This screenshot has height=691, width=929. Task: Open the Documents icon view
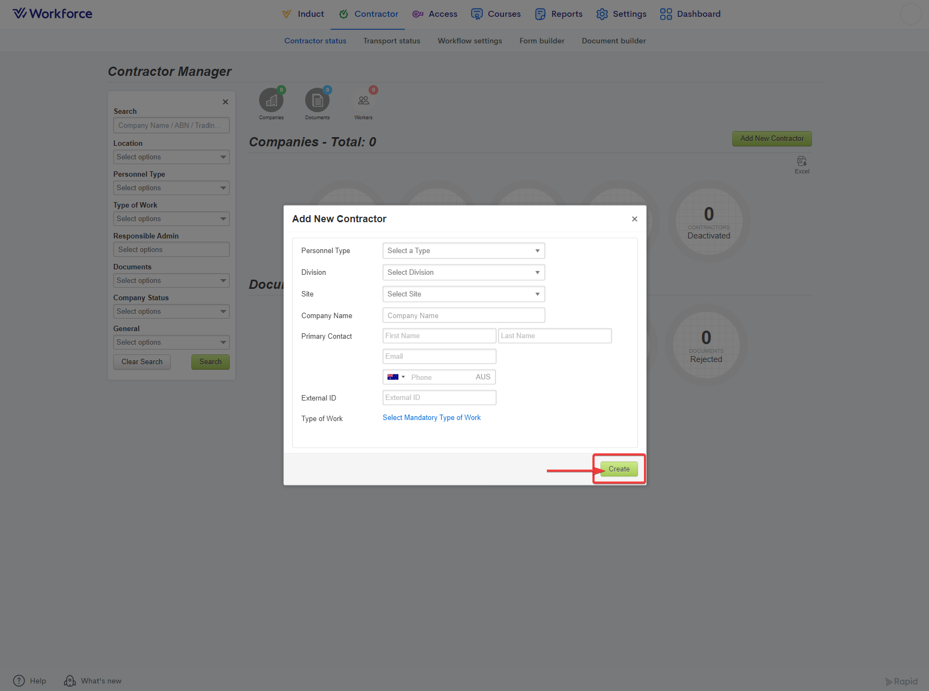click(x=317, y=101)
